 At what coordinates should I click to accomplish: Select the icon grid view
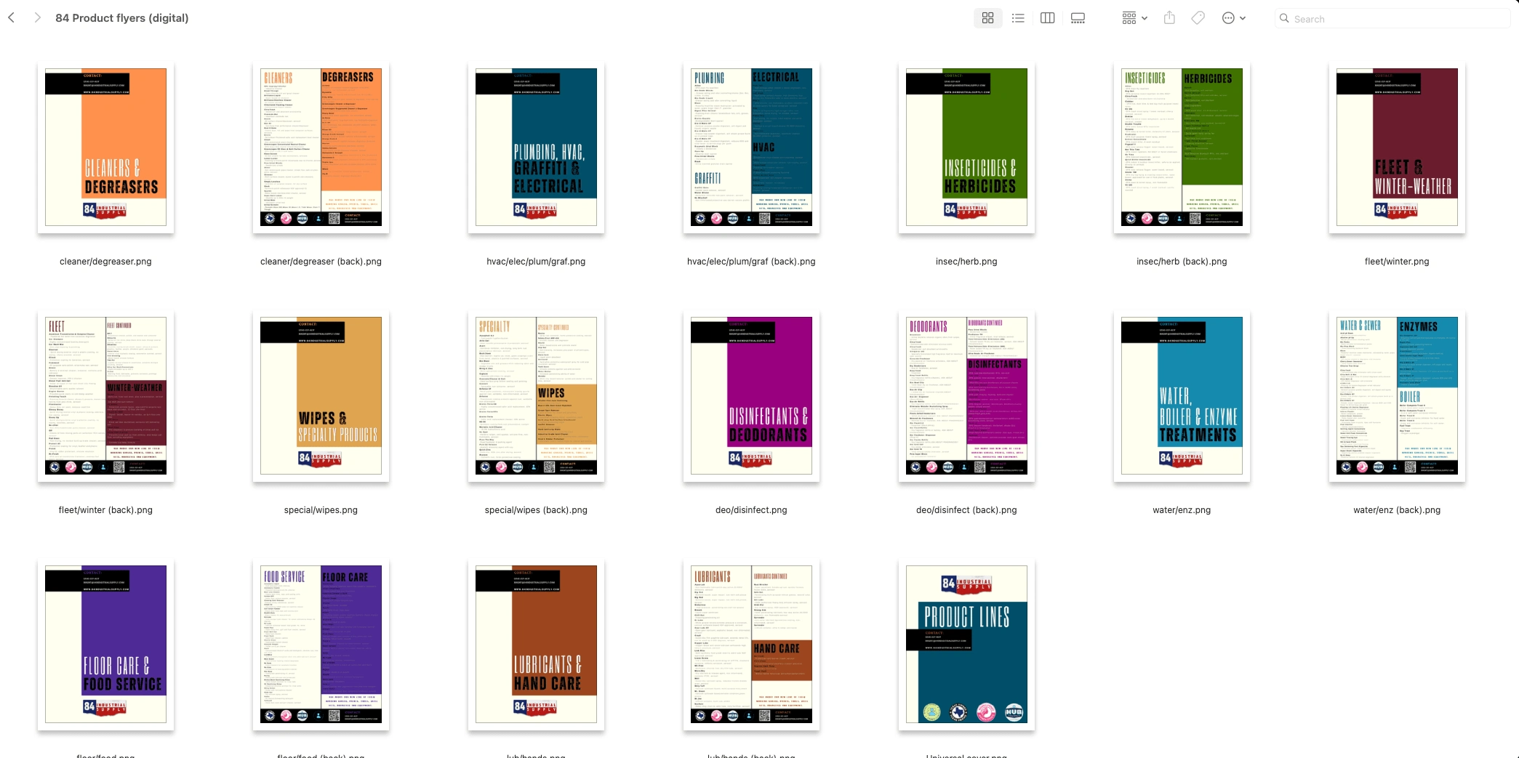(x=987, y=17)
